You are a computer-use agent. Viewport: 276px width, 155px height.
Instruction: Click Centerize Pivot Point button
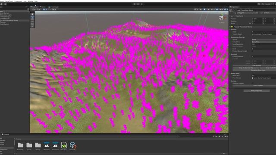coord(254,70)
